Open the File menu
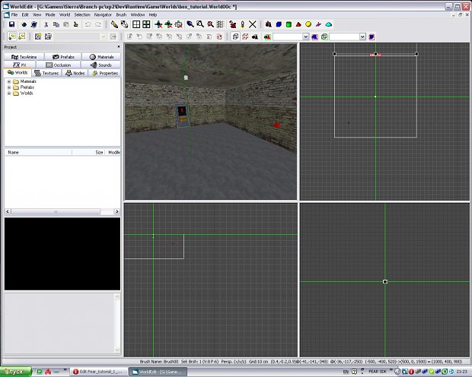 click(14, 14)
